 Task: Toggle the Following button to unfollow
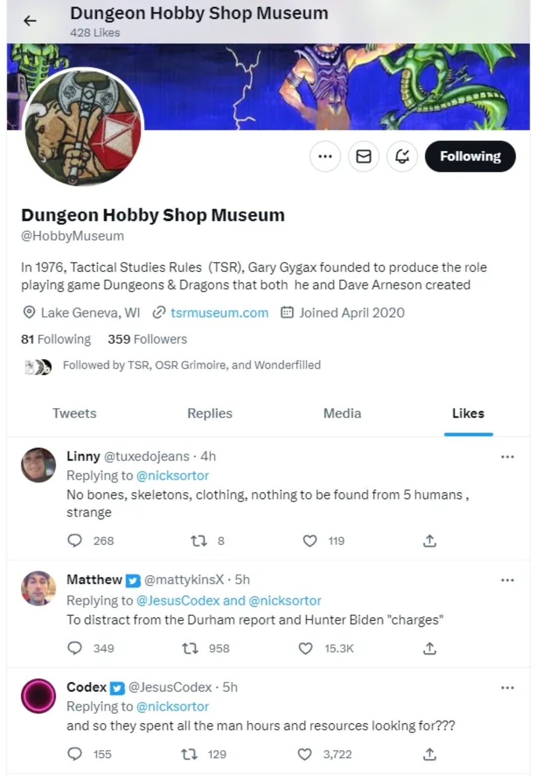(470, 156)
